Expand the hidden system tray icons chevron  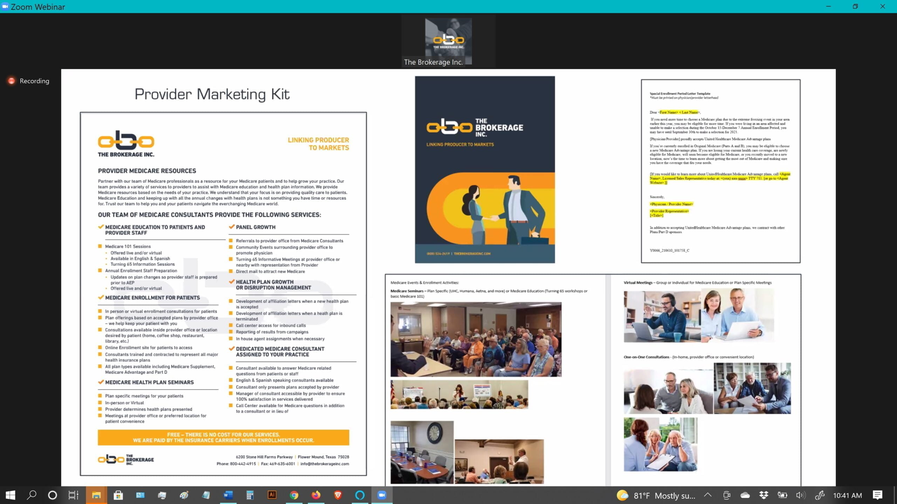(x=708, y=495)
